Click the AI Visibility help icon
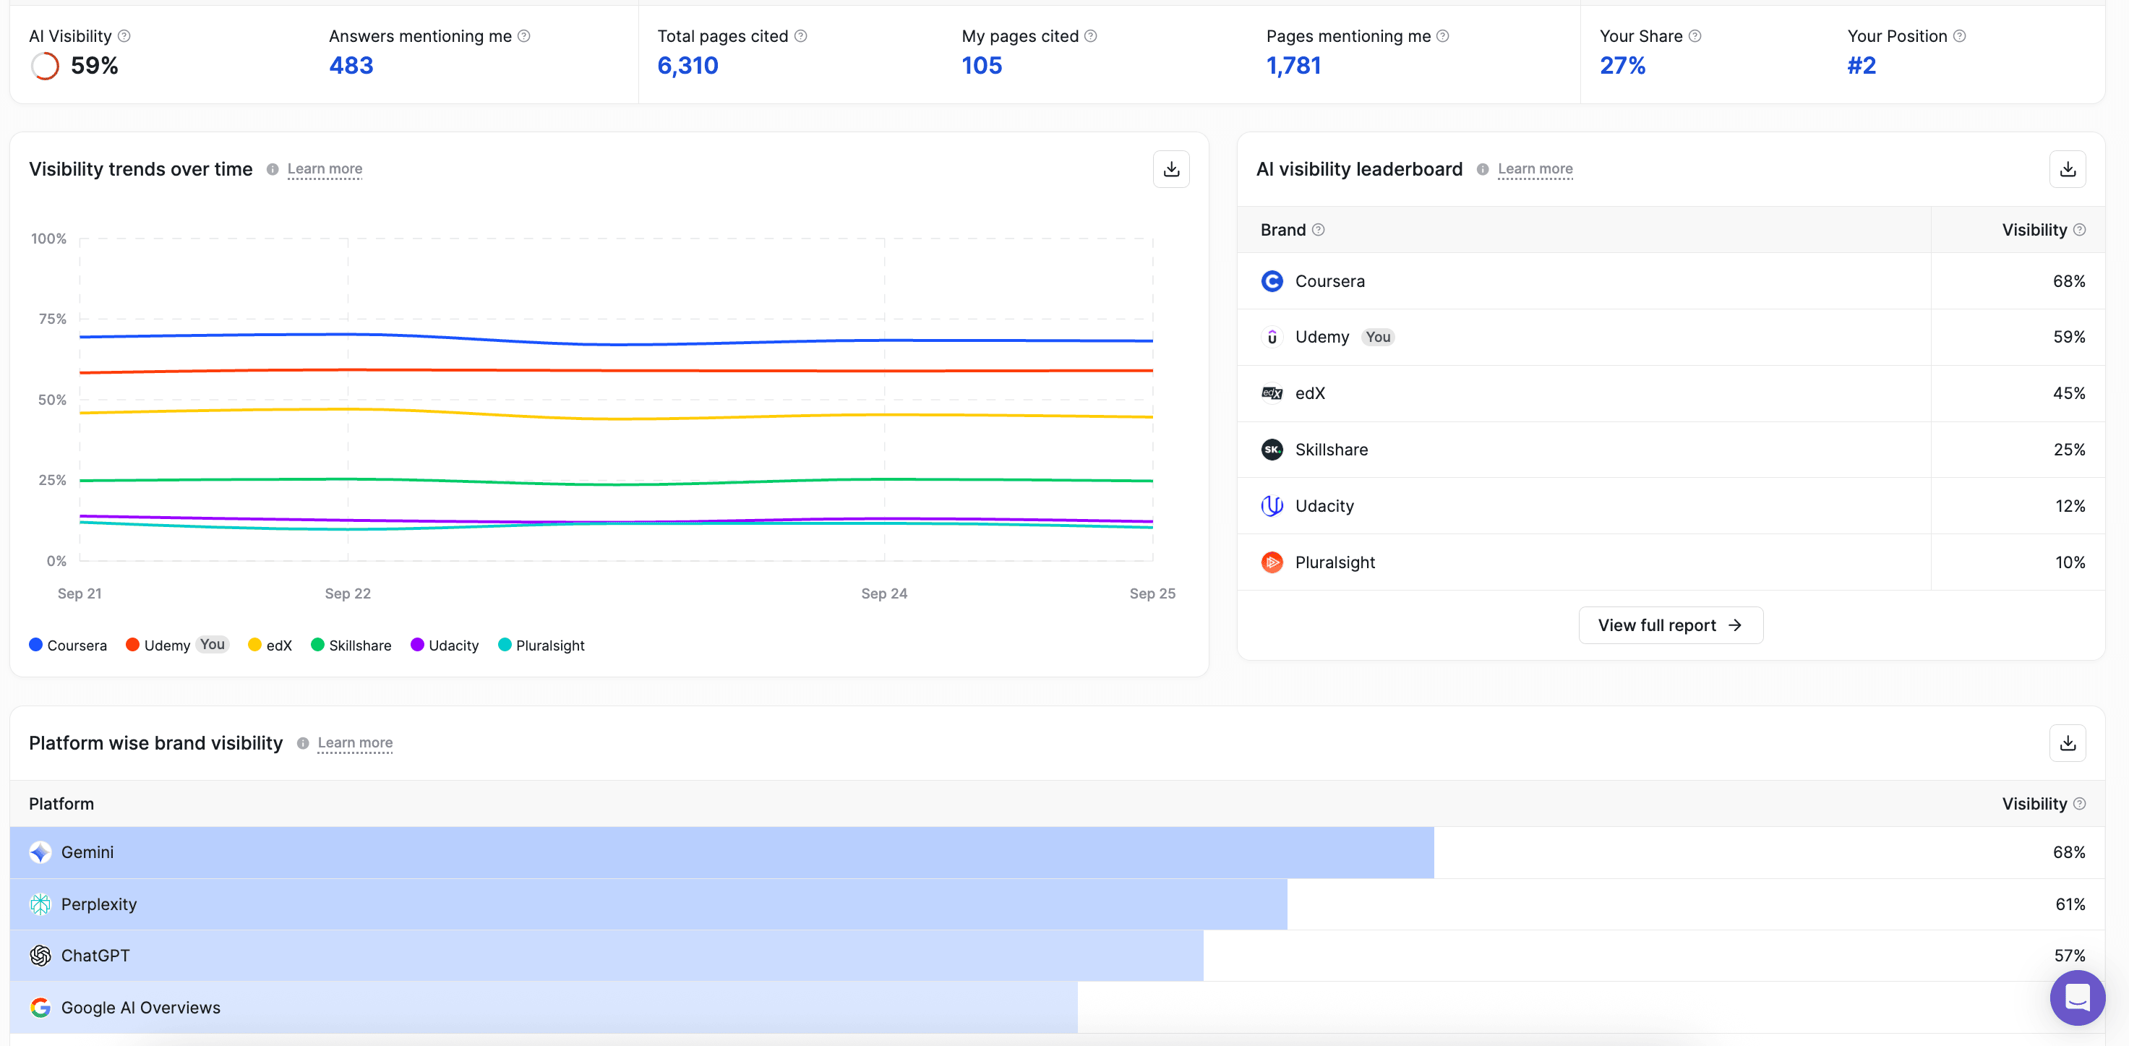The height and width of the screenshot is (1046, 2129). click(x=124, y=36)
